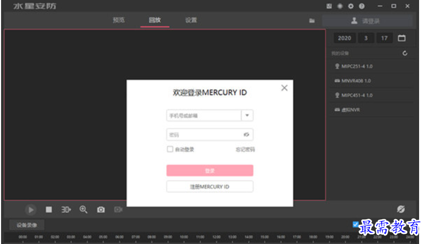Open the calendar date picker icon
Screen dimensions: 425x244
pyautogui.click(x=402, y=38)
